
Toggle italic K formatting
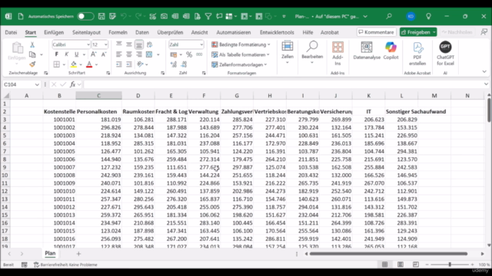pyautogui.click(x=67, y=54)
